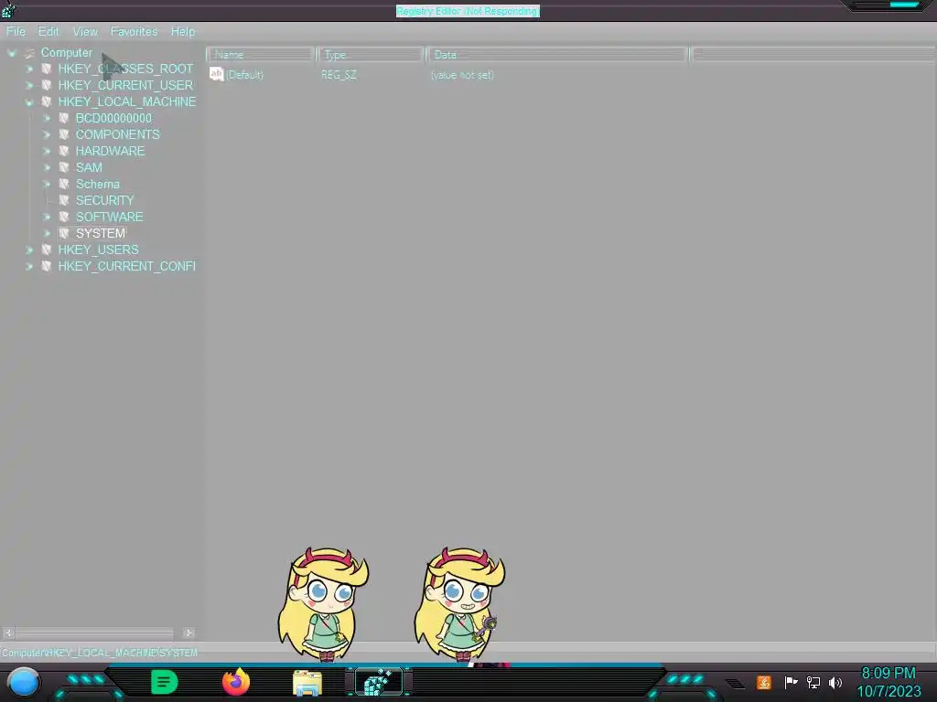Image resolution: width=937 pixels, height=702 pixels.
Task: Click the Java update tray icon
Action: coord(764,682)
